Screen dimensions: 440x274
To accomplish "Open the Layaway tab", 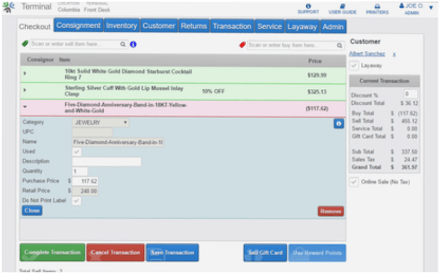I will (302, 27).
